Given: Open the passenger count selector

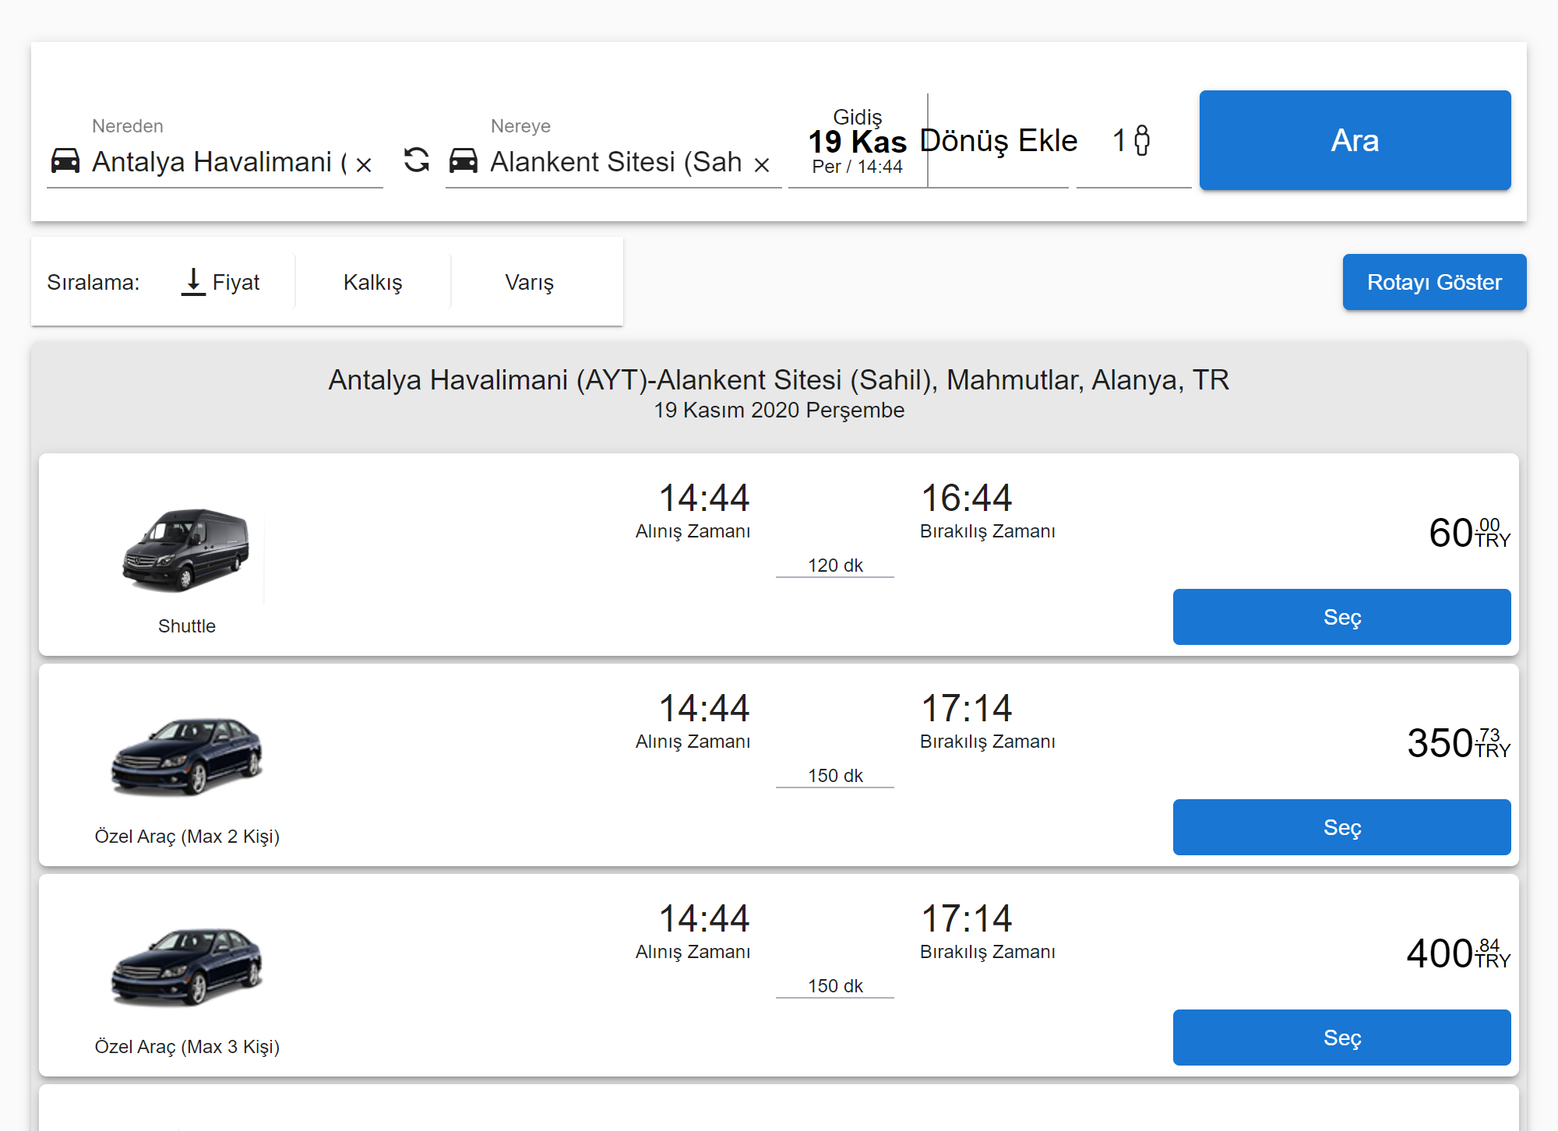Looking at the screenshot, I should [1133, 141].
